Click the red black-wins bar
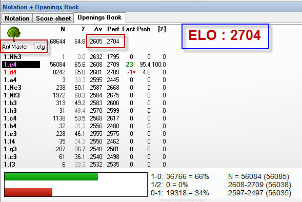Image resolution: width=302 pixels, height=202 pixels. click(28, 192)
